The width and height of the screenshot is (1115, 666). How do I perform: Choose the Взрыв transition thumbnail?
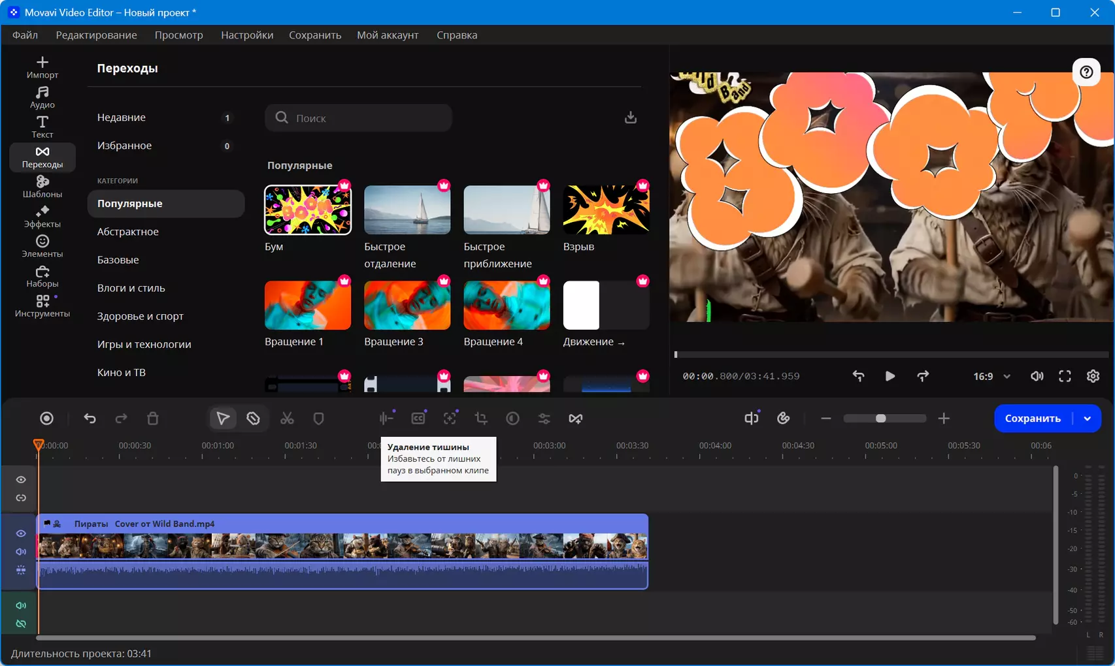click(x=606, y=210)
